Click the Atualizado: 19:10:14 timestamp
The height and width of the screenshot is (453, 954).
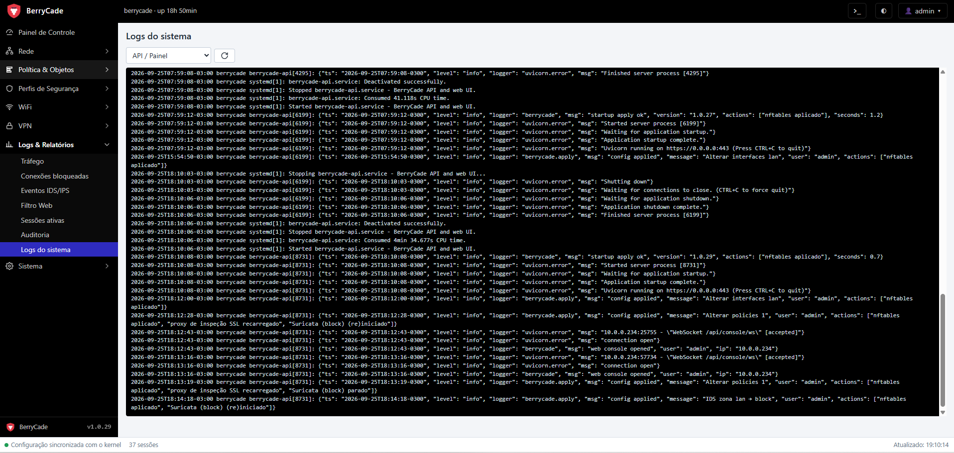(921, 445)
